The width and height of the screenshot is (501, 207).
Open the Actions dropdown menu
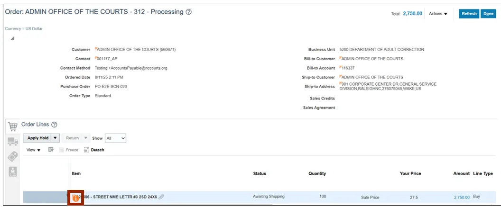pos(438,14)
